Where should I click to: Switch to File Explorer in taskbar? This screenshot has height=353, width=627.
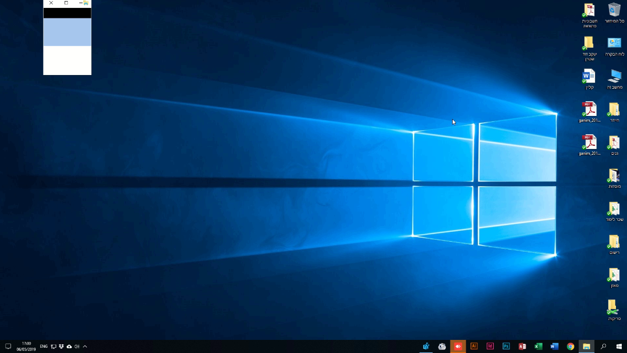(587, 346)
